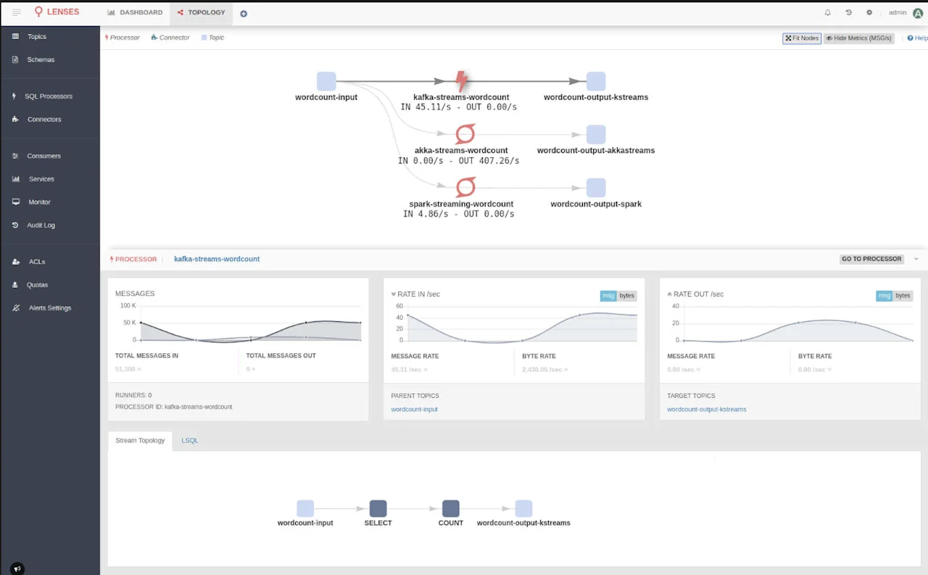Image resolution: width=928 pixels, height=575 pixels.
Task: Select the Stream Topology tab
Action: [x=140, y=441]
